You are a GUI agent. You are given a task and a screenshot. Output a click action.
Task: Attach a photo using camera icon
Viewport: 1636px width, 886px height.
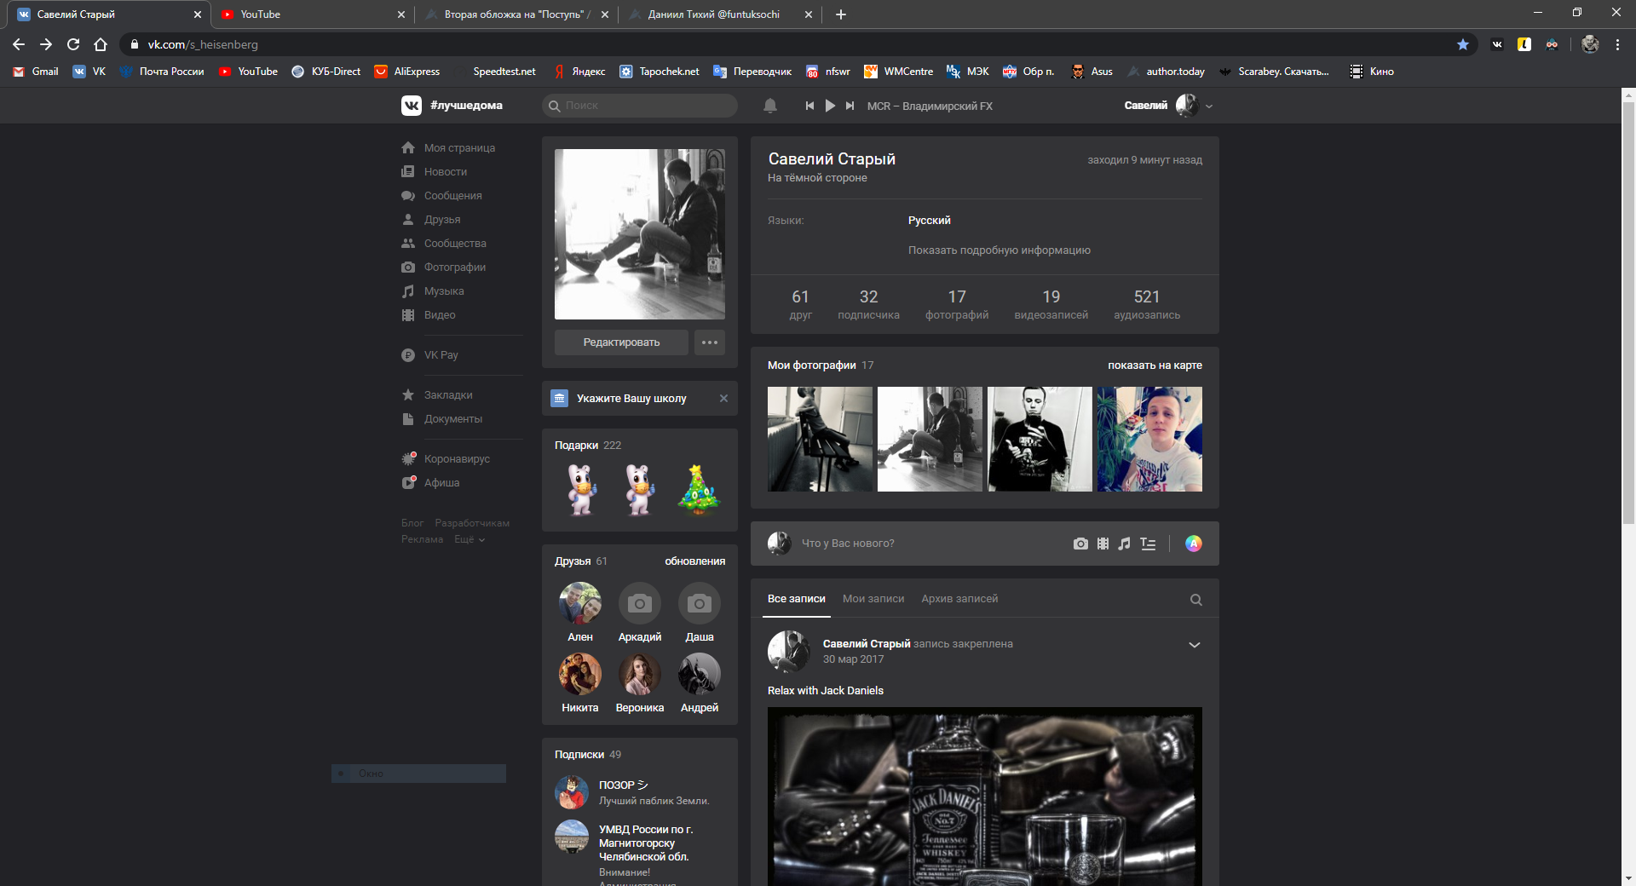1080,544
